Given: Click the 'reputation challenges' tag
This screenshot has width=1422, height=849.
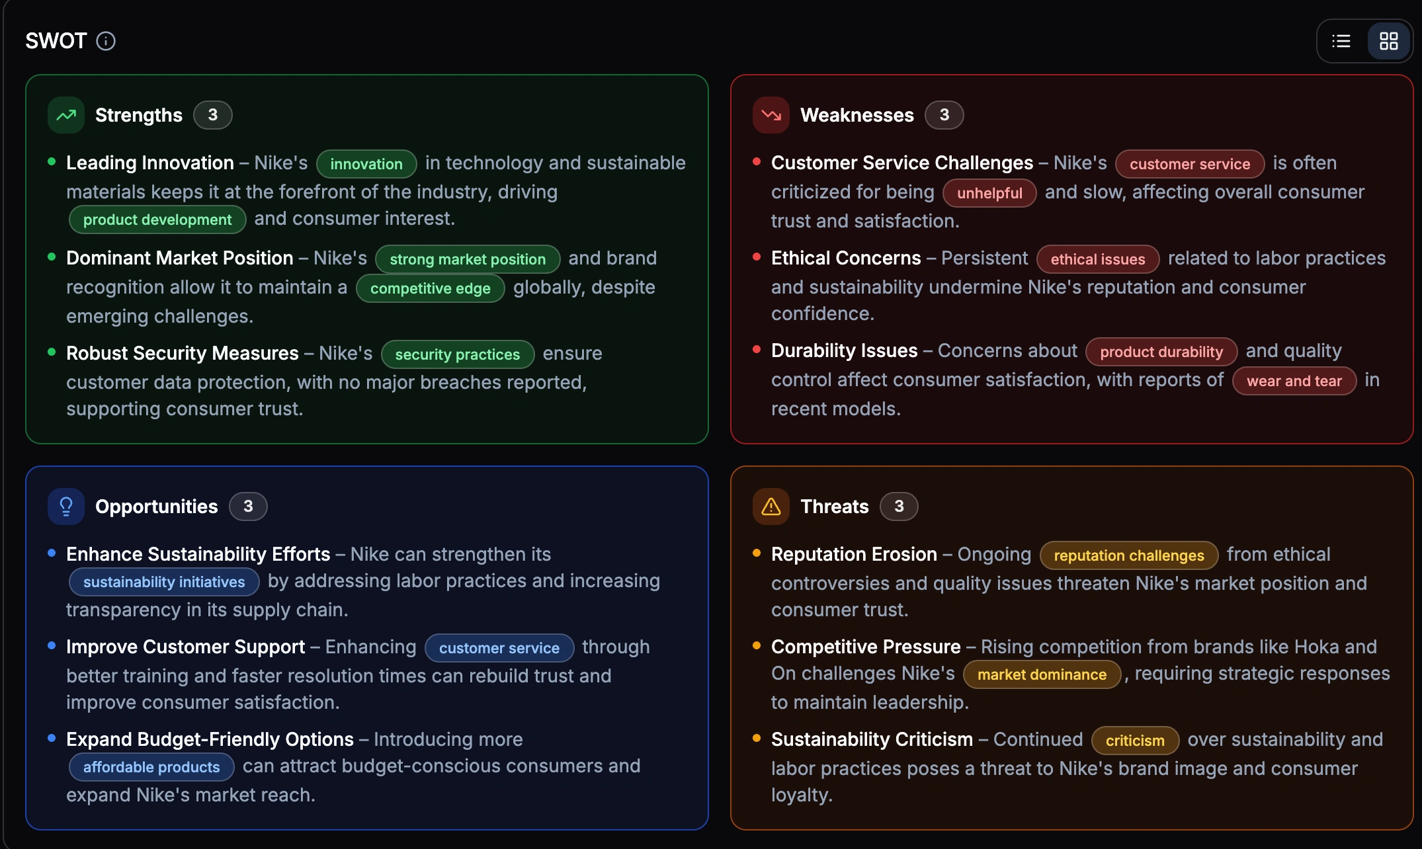Looking at the screenshot, I should 1129,555.
